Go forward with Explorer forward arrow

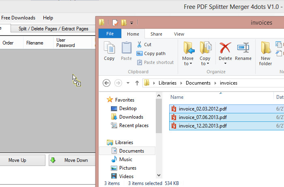118,83
